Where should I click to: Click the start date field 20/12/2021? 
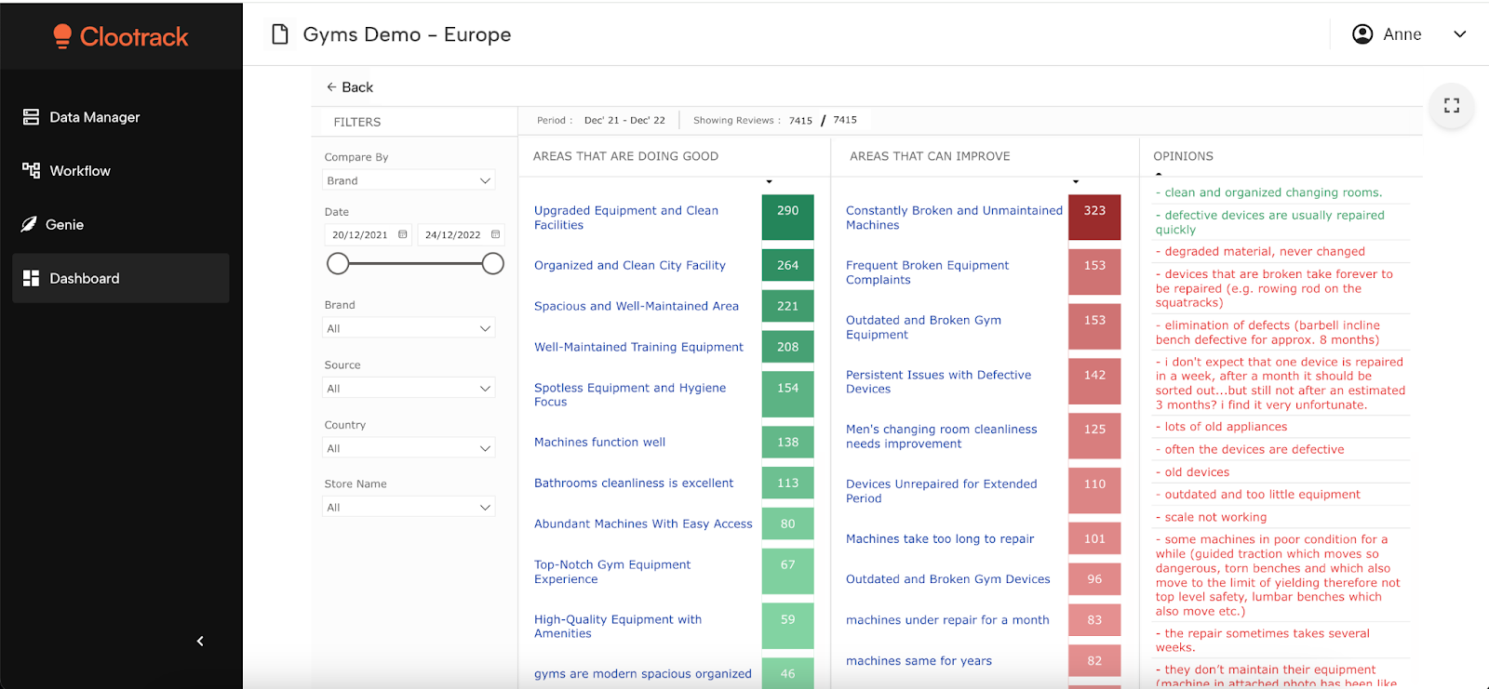pos(368,235)
